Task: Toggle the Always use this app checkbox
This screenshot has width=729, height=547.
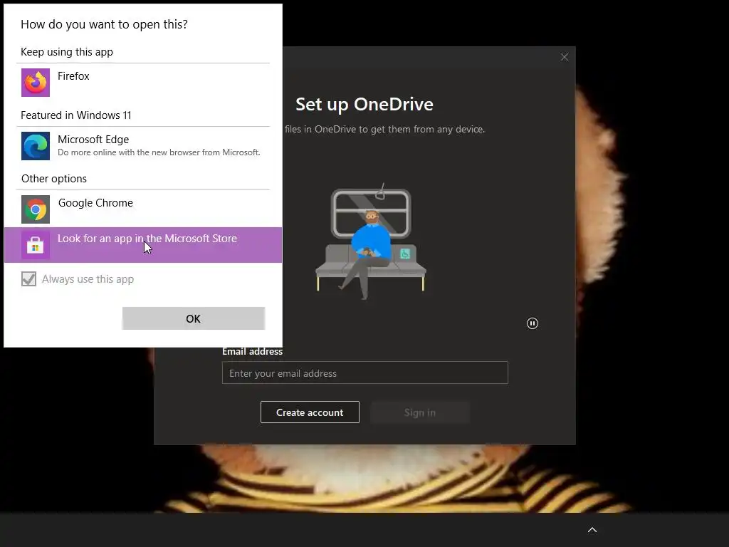Action: tap(28, 279)
